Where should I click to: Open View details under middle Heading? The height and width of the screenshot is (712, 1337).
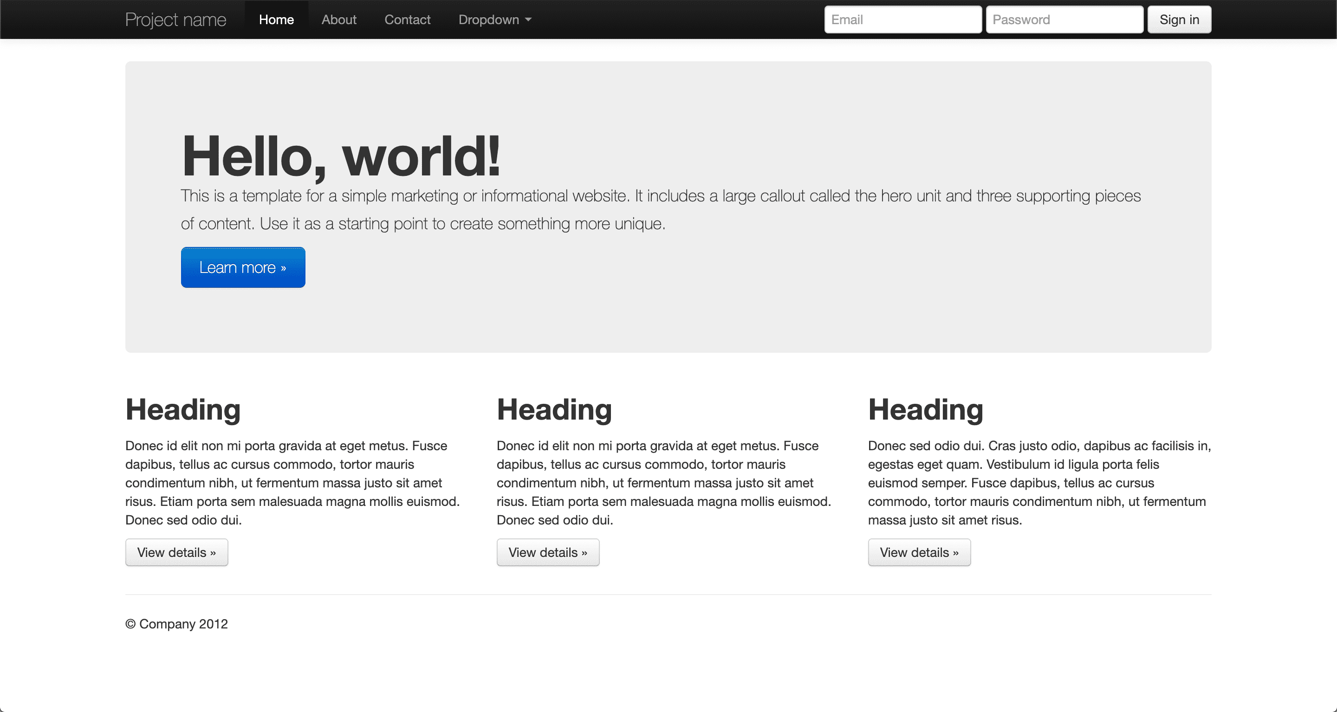click(x=548, y=552)
